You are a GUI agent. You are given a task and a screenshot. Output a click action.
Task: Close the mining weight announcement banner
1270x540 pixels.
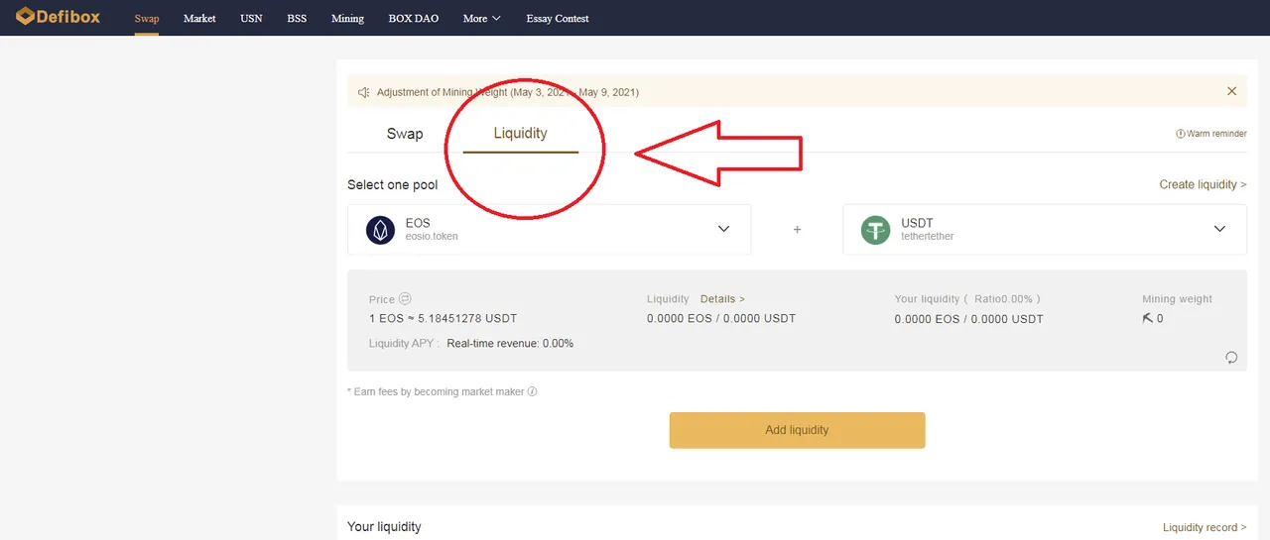pyautogui.click(x=1231, y=91)
